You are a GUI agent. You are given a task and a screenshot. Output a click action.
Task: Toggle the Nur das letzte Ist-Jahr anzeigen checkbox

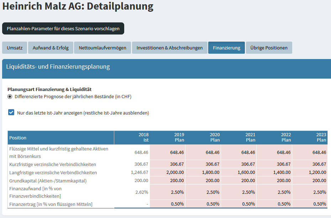point(11,112)
